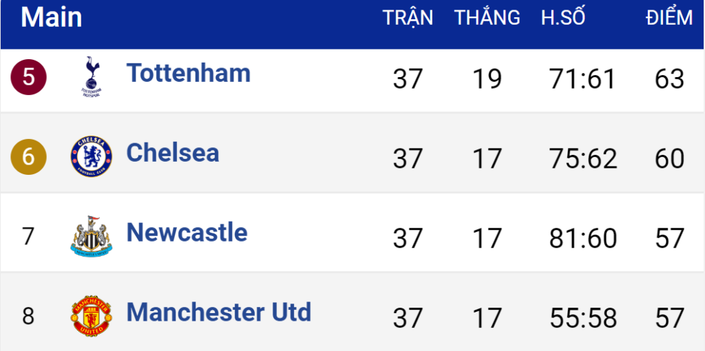
Task: Sort by the ĐIỂM column header
Action: coord(669,18)
